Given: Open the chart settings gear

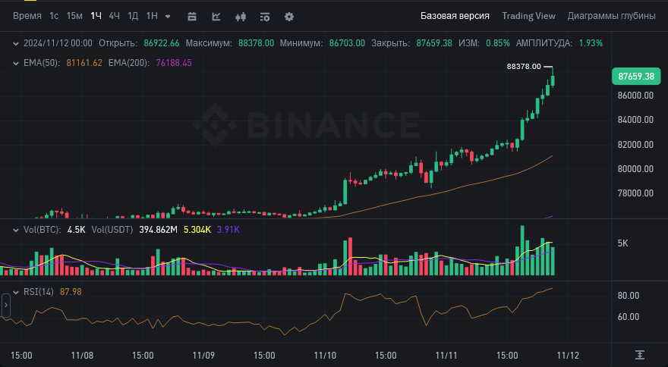Looking at the screenshot, I should [289, 17].
